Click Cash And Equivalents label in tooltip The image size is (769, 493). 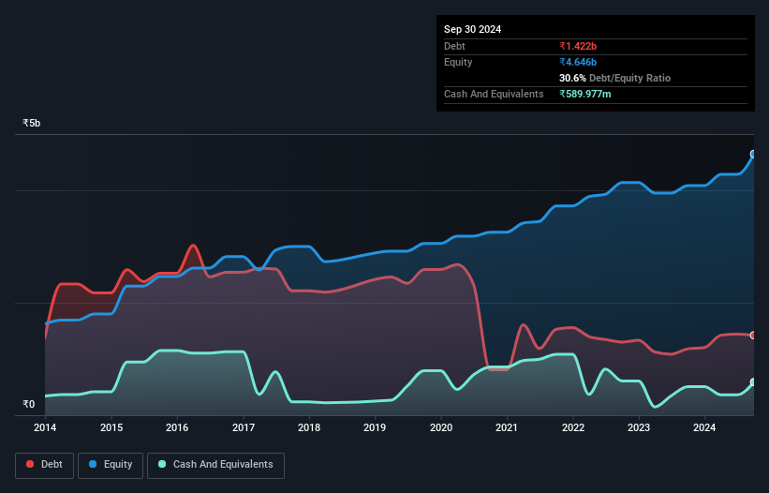point(494,94)
